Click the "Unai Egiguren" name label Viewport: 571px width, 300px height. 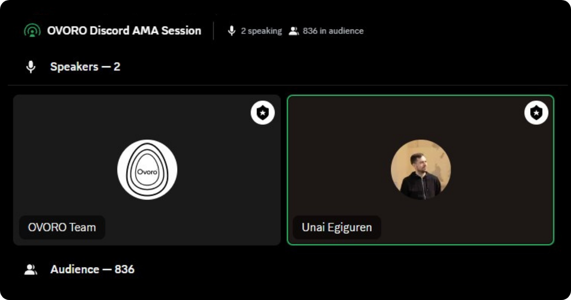coord(336,227)
